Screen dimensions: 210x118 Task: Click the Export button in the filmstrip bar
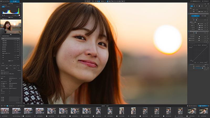pyautogui.click(x=203, y=106)
